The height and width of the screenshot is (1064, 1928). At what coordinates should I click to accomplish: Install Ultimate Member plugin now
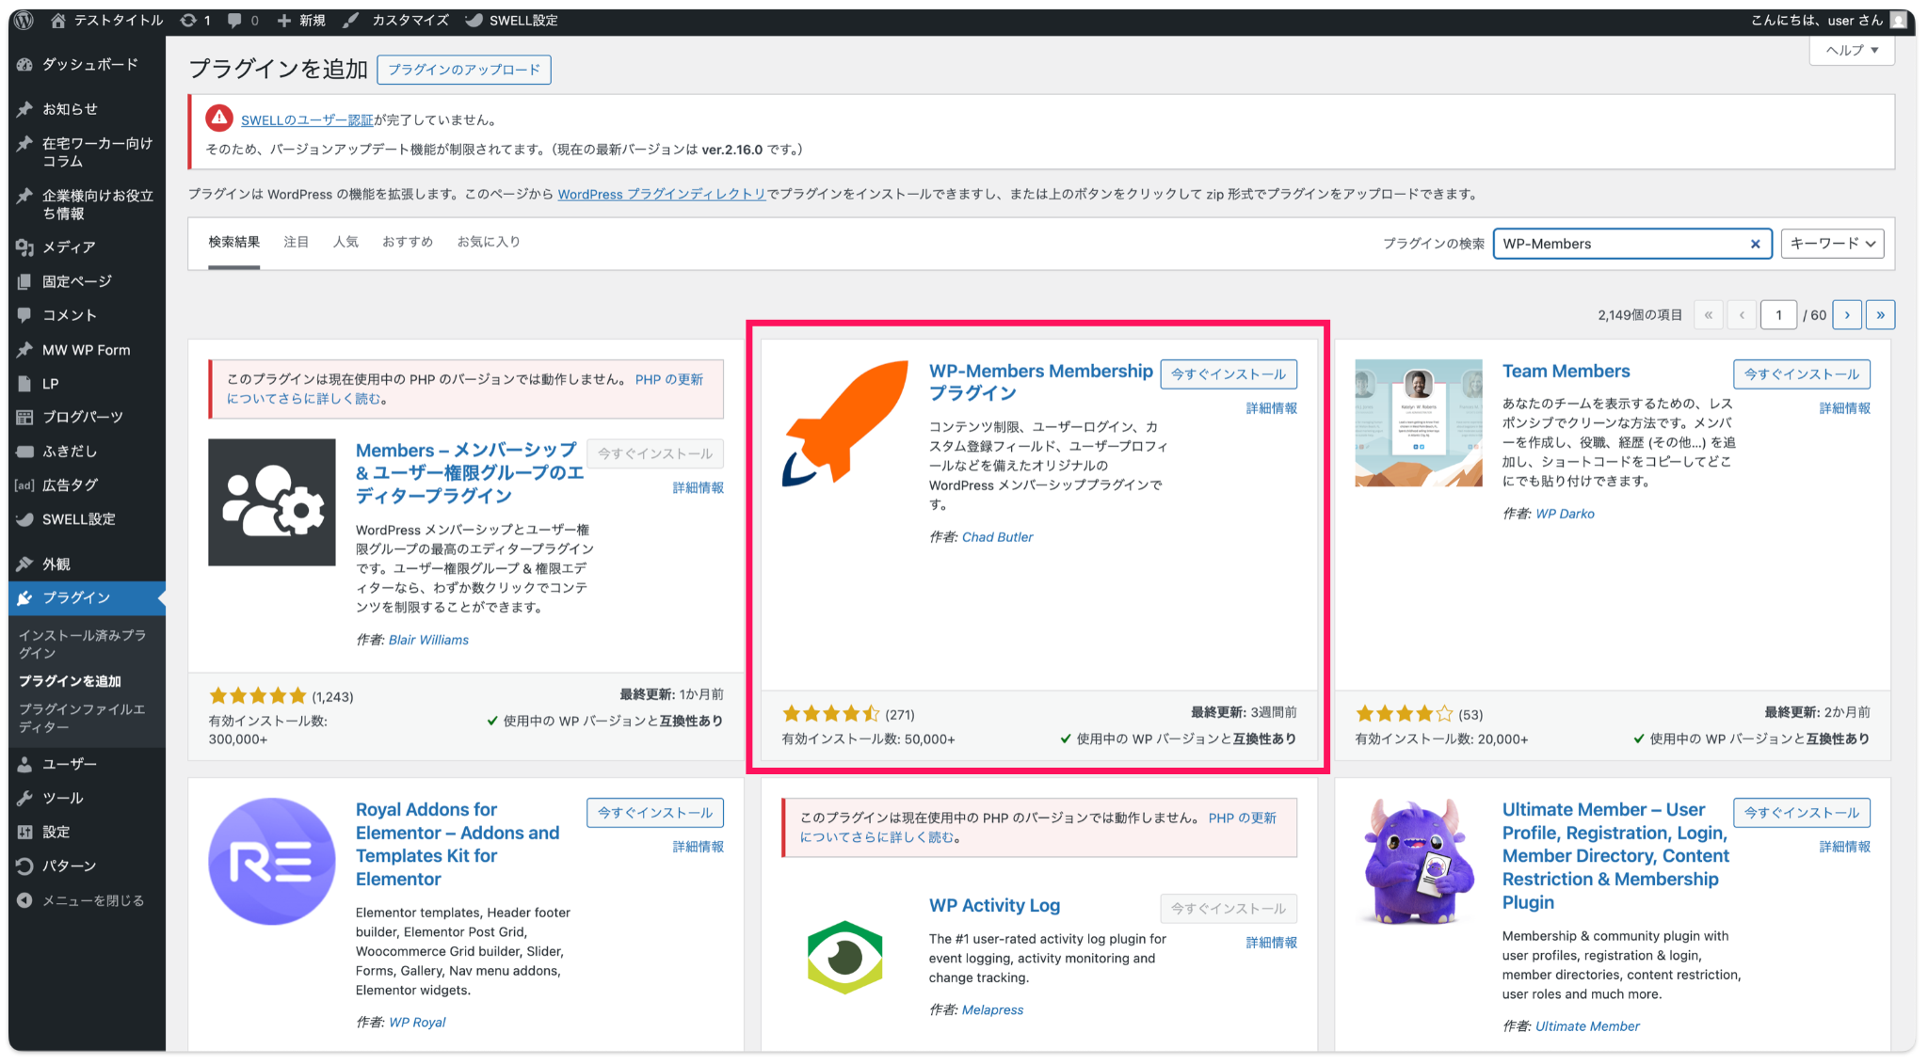[x=1802, y=813]
